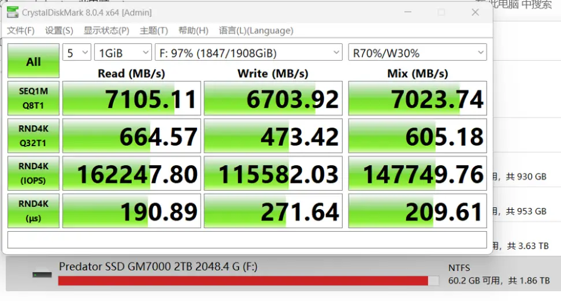This screenshot has height=301, width=561.
Task: Click the red F: drive usage bar
Action: 243,281
